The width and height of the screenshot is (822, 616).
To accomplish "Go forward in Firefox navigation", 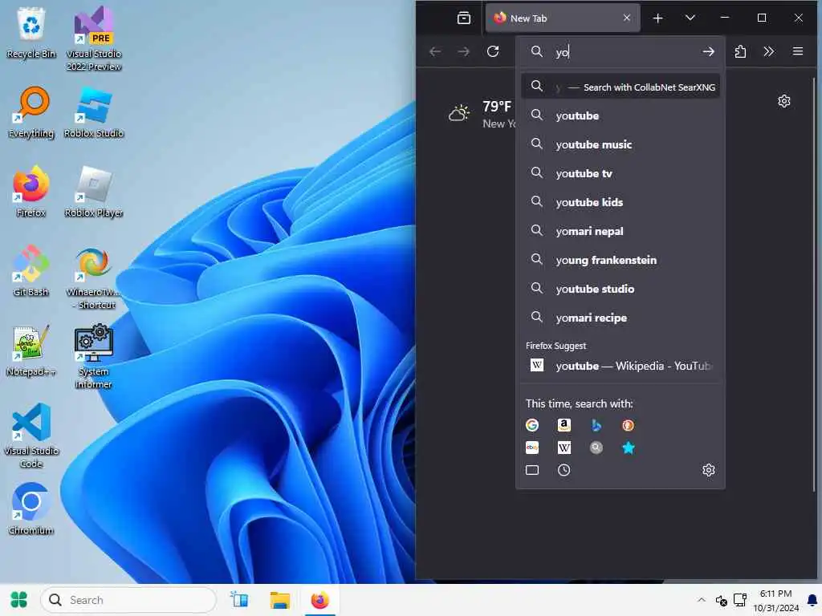I will pyautogui.click(x=463, y=51).
